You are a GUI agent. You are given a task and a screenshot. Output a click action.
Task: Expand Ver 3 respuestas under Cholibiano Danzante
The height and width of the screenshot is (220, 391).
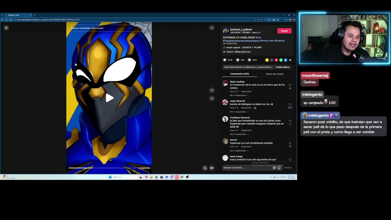click(239, 134)
